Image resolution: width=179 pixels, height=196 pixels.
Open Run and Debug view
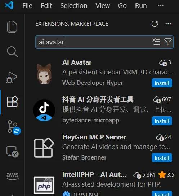12,78
